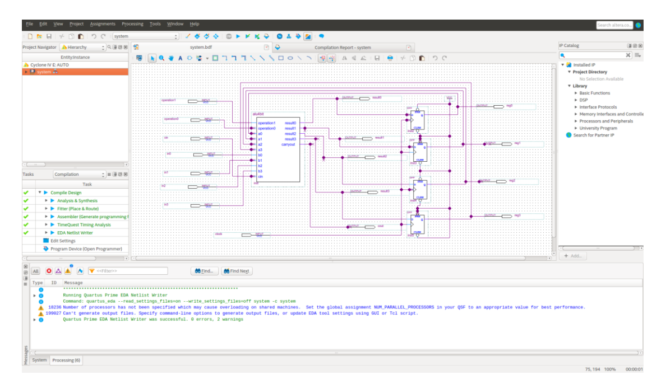Select the Zoom tool in schematic toolbar
This screenshot has height=389, width=666.
(161, 58)
